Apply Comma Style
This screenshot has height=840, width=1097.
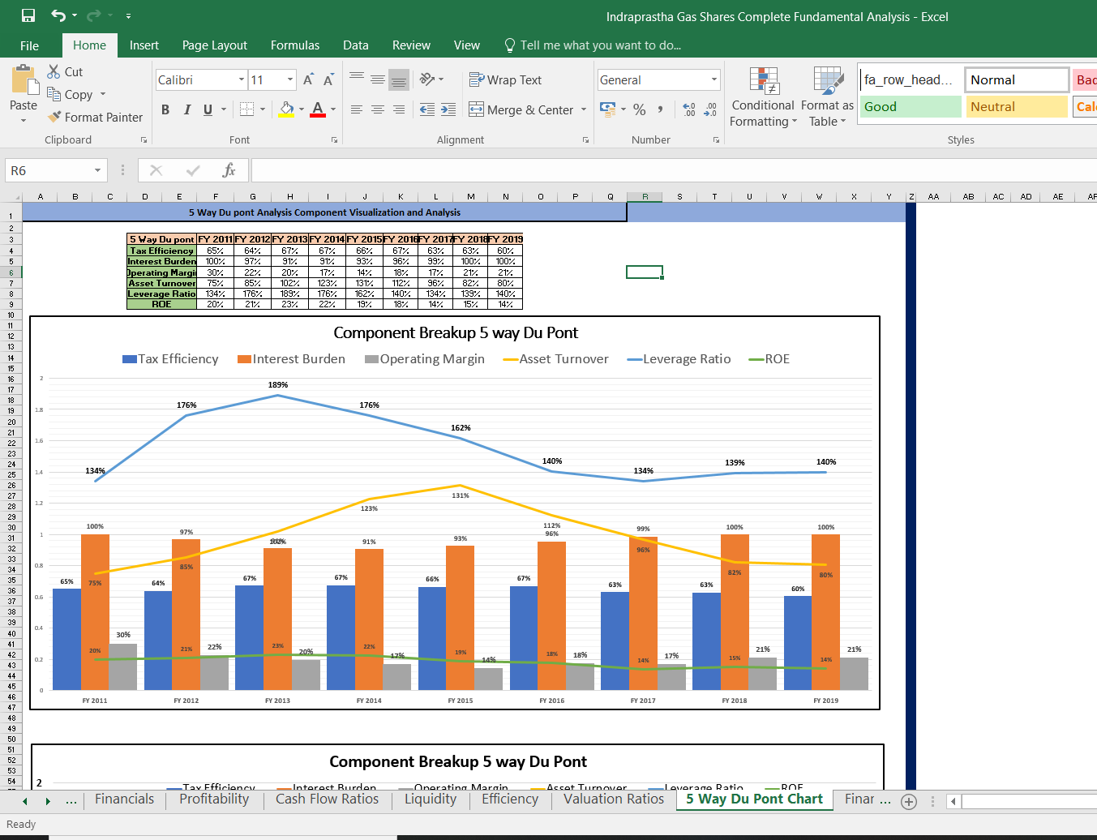point(660,109)
